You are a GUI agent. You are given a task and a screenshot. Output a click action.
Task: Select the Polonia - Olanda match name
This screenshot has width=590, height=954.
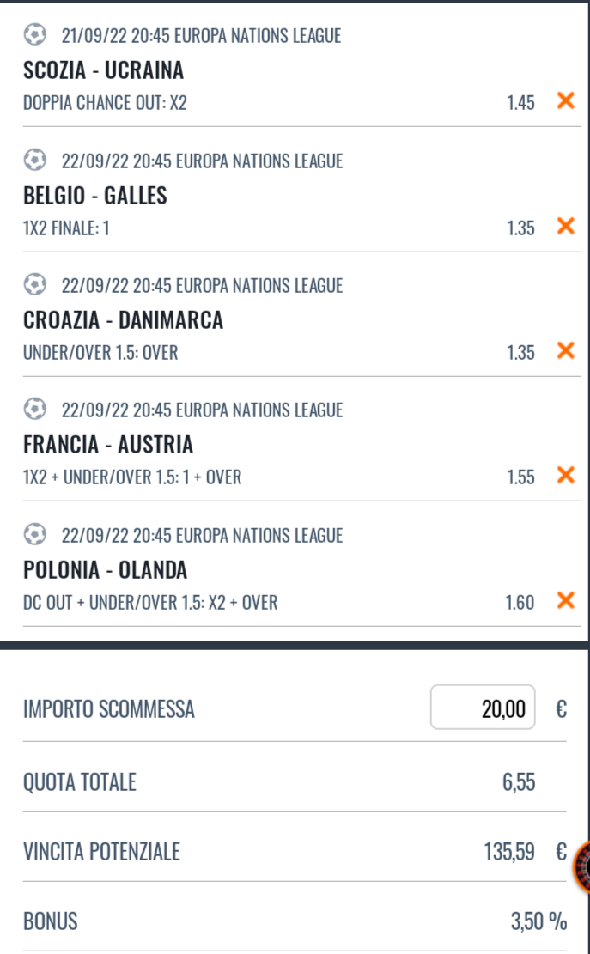click(x=105, y=570)
